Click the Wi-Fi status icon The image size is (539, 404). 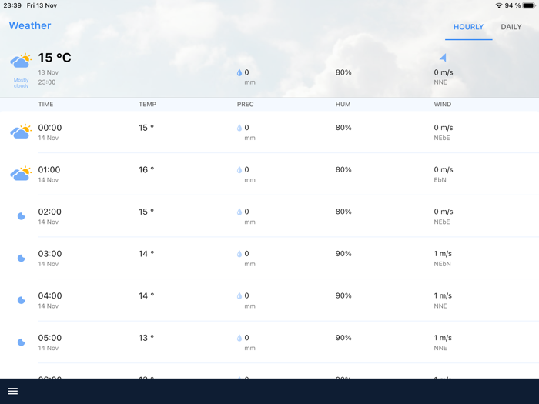pos(498,5)
